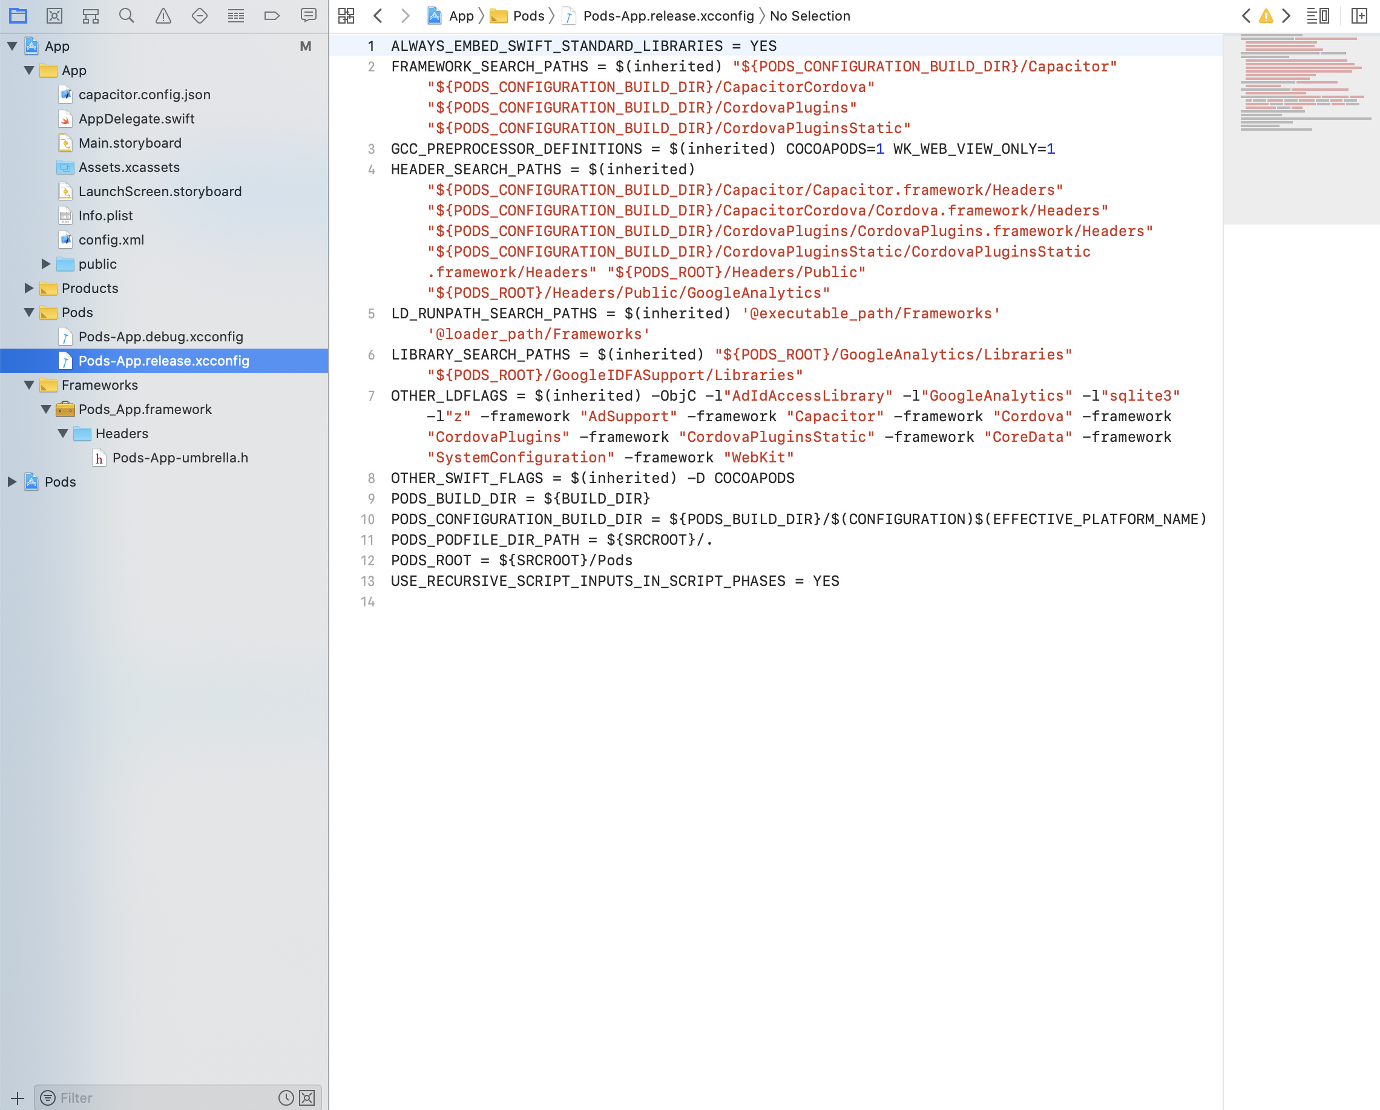This screenshot has height=1110, width=1380.
Task: Expand the public folder
Action: (45, 264)
